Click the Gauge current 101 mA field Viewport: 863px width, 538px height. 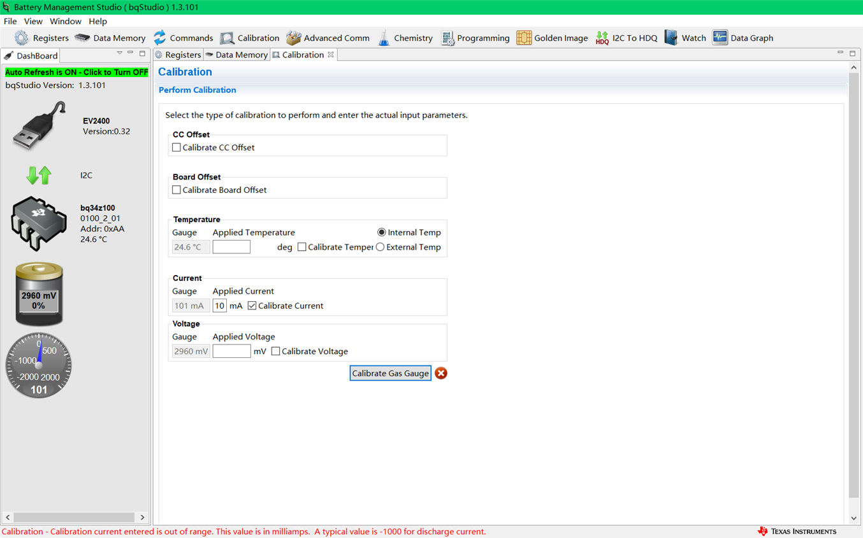point(191,306)
